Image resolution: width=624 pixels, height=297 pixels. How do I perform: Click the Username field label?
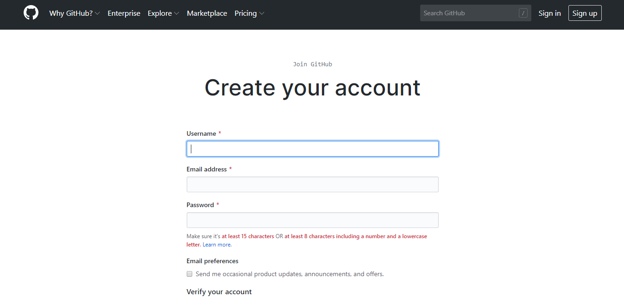202,133
